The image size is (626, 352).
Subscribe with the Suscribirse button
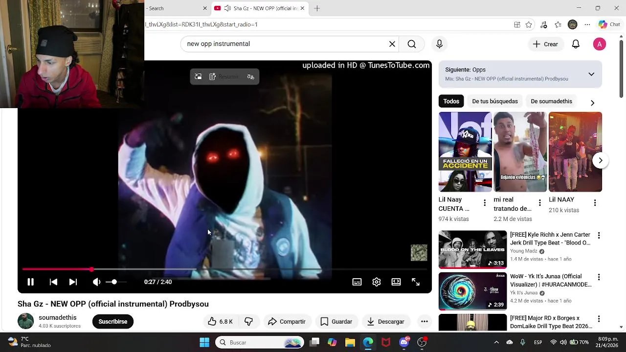coord(112,322)
